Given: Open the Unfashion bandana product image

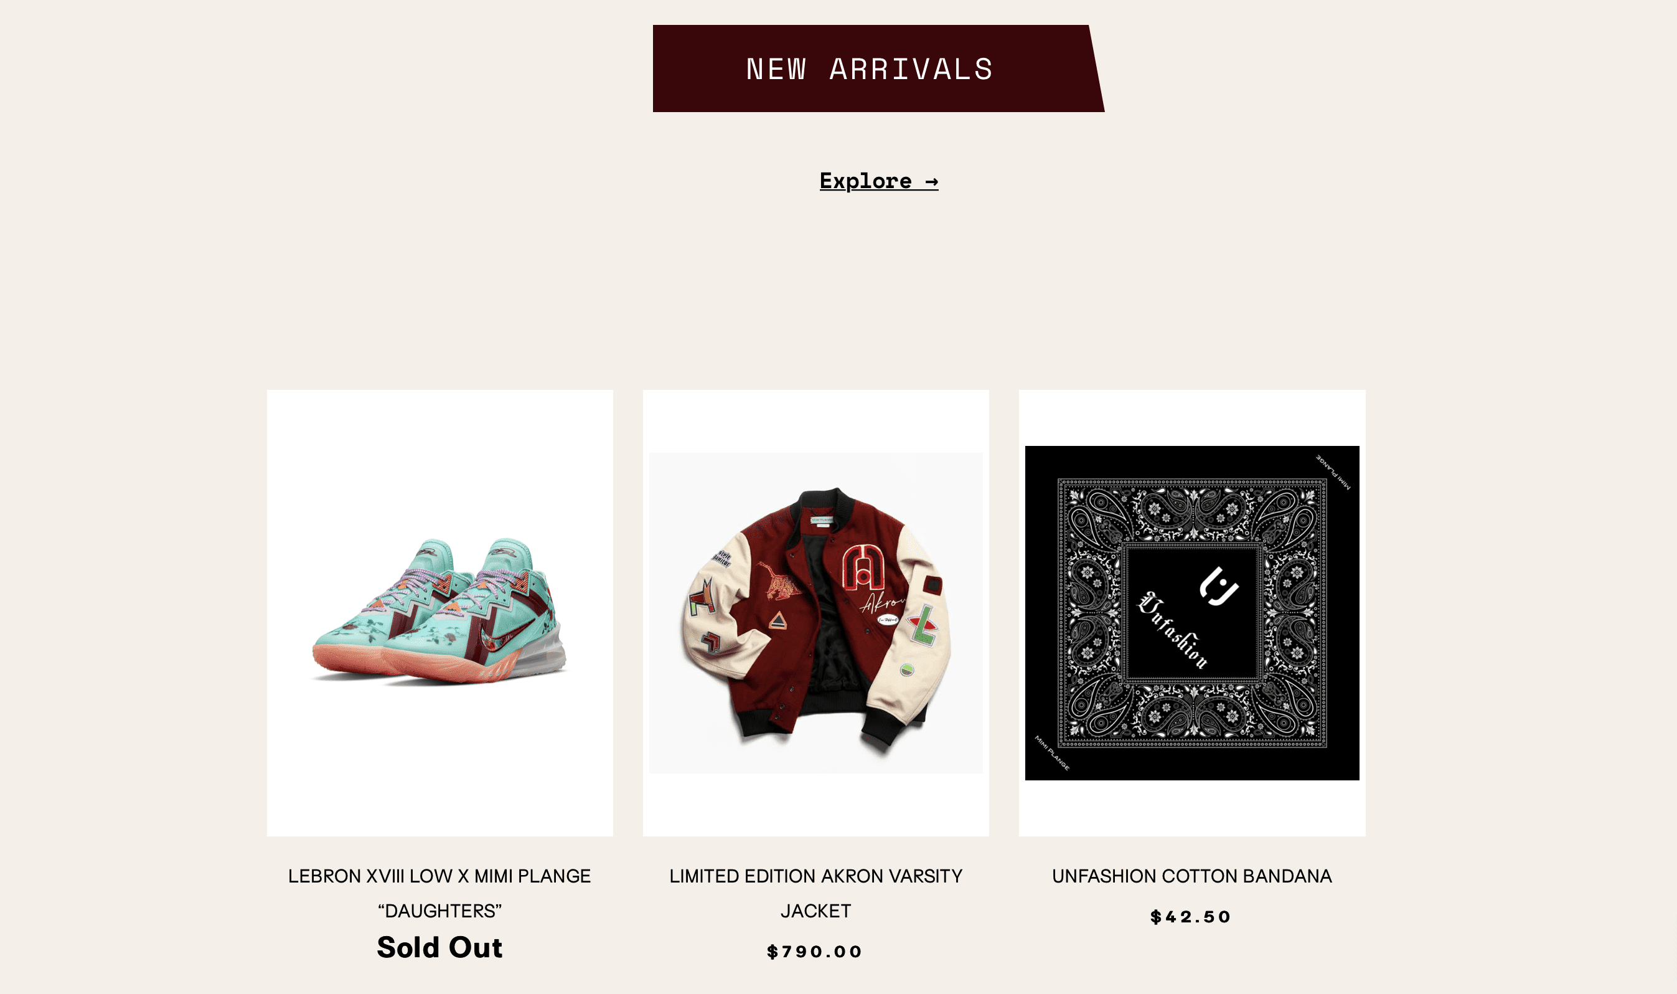Looking at the screenshot, I should [1191, 612].
